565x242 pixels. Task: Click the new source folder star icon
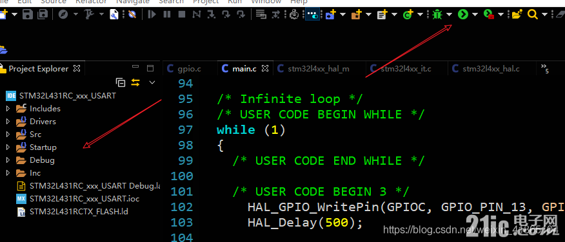pos(357,14)
